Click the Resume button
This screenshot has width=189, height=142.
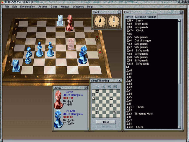(106, 127)
